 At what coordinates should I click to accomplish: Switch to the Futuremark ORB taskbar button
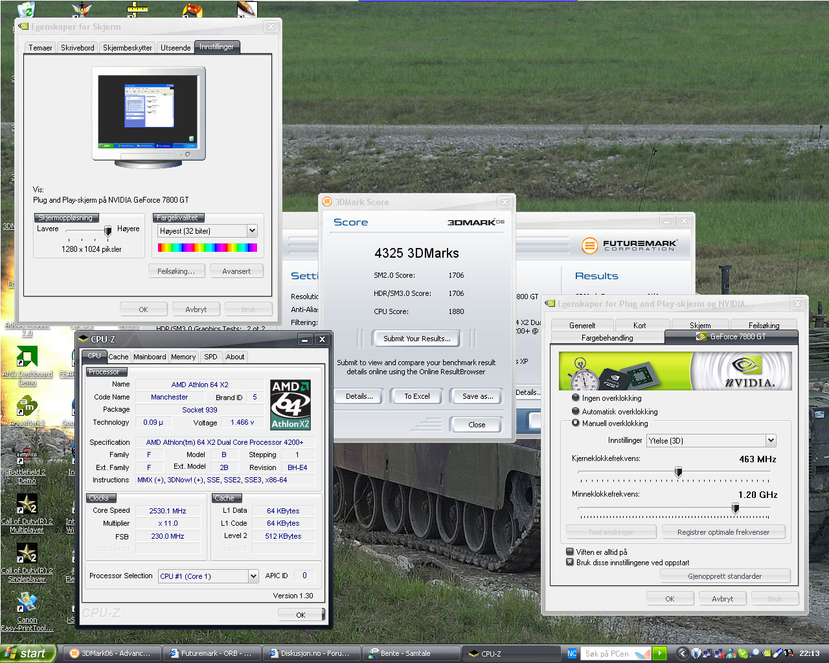pos(211,653)
